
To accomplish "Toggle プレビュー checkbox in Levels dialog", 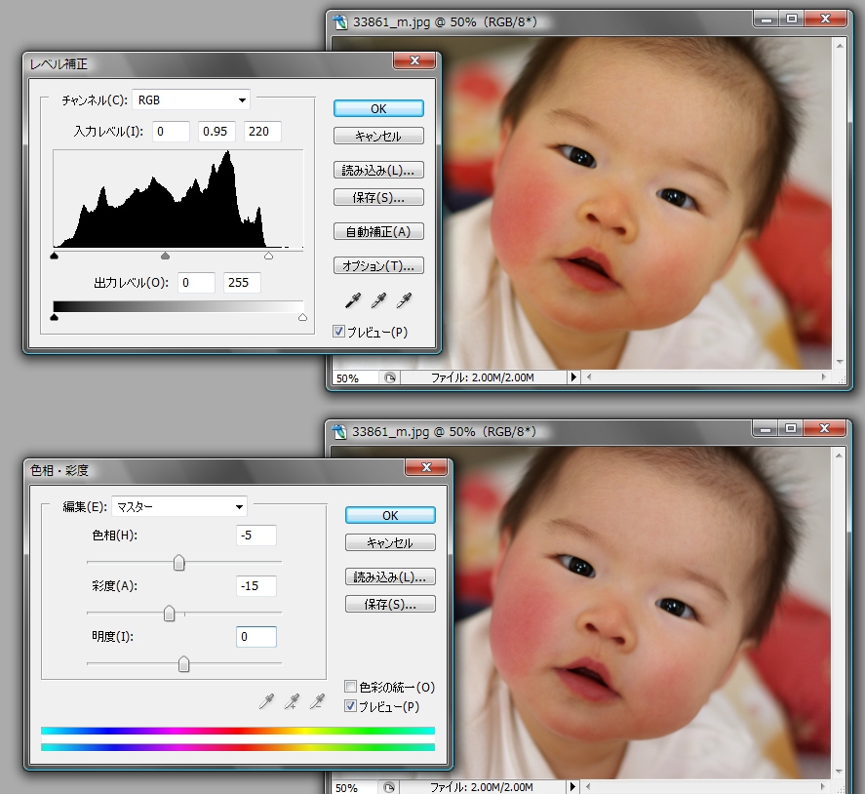I will 338,331.
